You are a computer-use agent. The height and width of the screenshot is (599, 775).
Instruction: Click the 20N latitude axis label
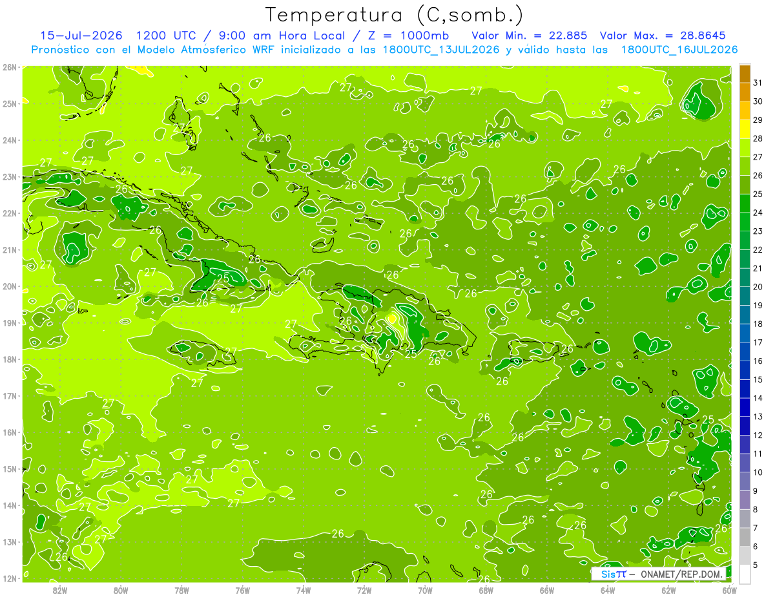(x=10, y=286)
